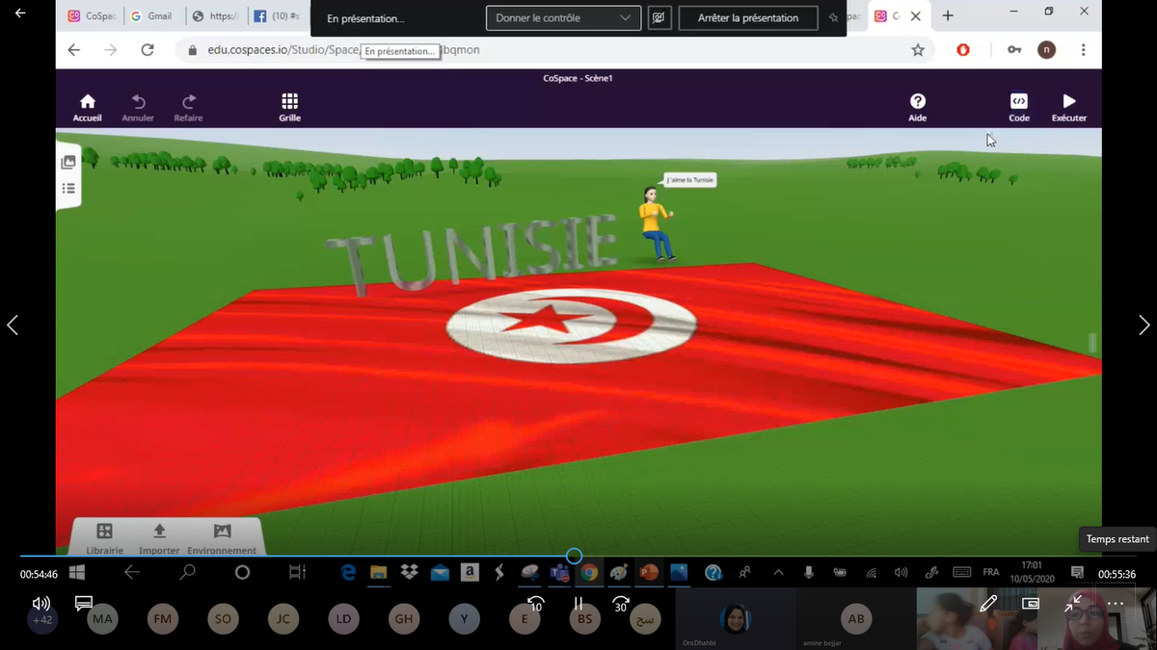This screenshot has width=1157, height=650.
Task: Open the Edge browser taskbar icon
Action: (x=348, y=572)
